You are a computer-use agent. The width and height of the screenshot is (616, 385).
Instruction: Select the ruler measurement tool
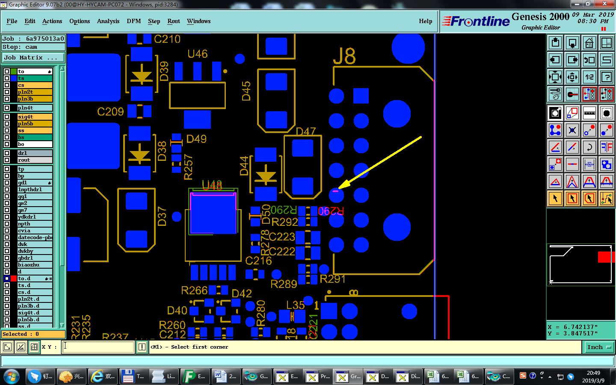pos(589,113)
